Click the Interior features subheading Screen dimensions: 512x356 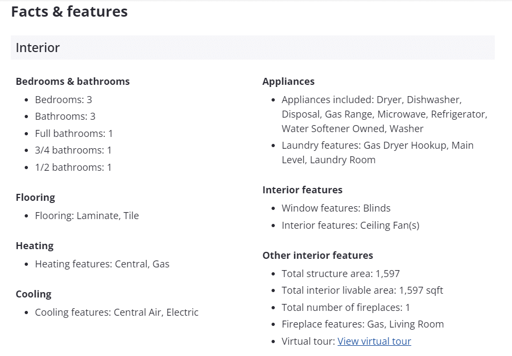[302, 190]
